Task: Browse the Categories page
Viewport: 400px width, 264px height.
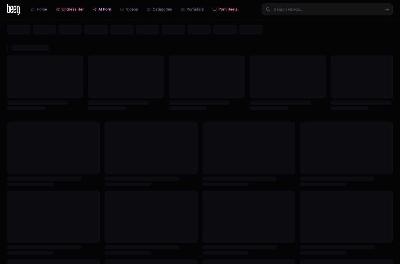Action: pyautogui.click(x=159, y=9)
